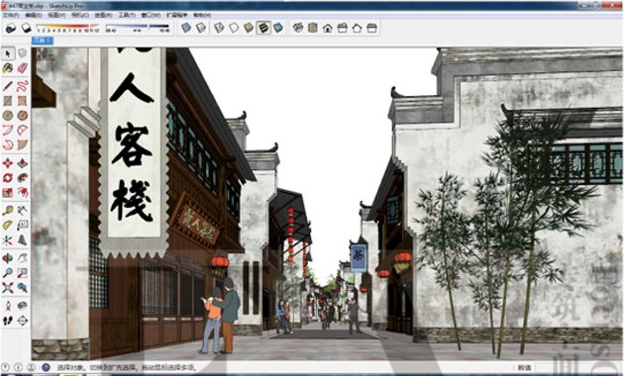Toggle the second shadow settings icon
The width and height of the screenshot is (624, 376).
pos(26,28)
